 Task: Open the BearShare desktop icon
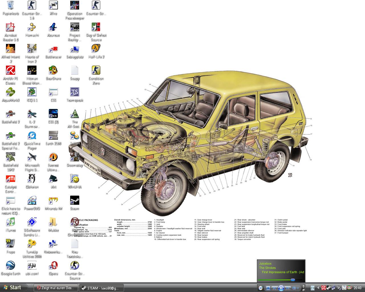tap(53, 73)
